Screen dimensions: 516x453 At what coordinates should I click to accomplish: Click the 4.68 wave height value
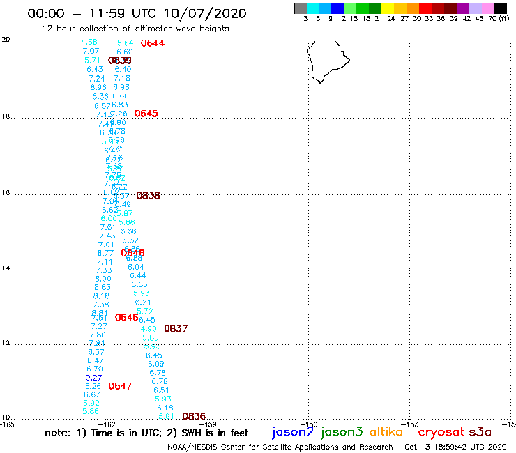click(x=89, y=42)
